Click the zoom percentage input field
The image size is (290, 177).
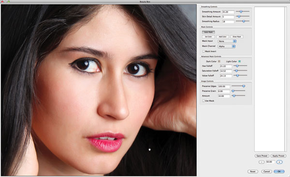[x=270, y=162]
